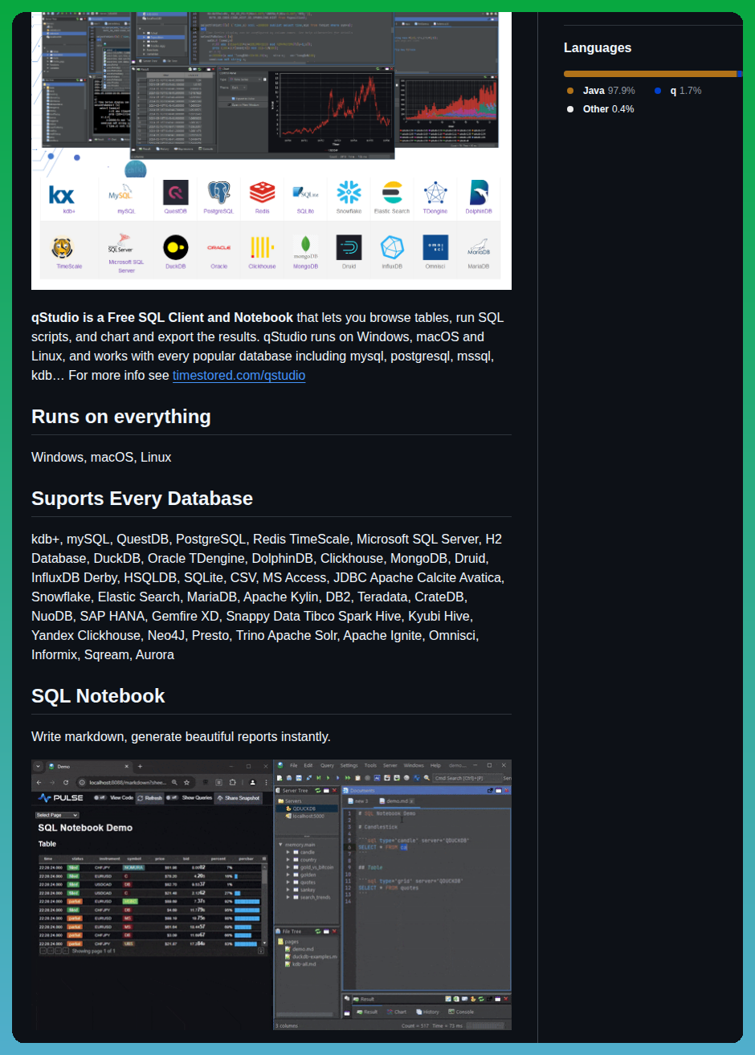755x1055 pixels.
Task: Click the SQL Notebook heading
Action: (98, 696)
